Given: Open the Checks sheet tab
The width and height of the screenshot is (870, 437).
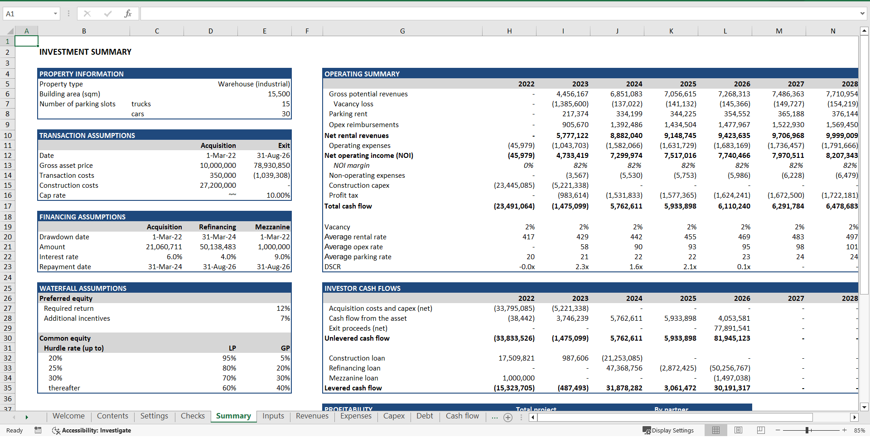Looking at the screenshot, I should (x=193, y=416).
